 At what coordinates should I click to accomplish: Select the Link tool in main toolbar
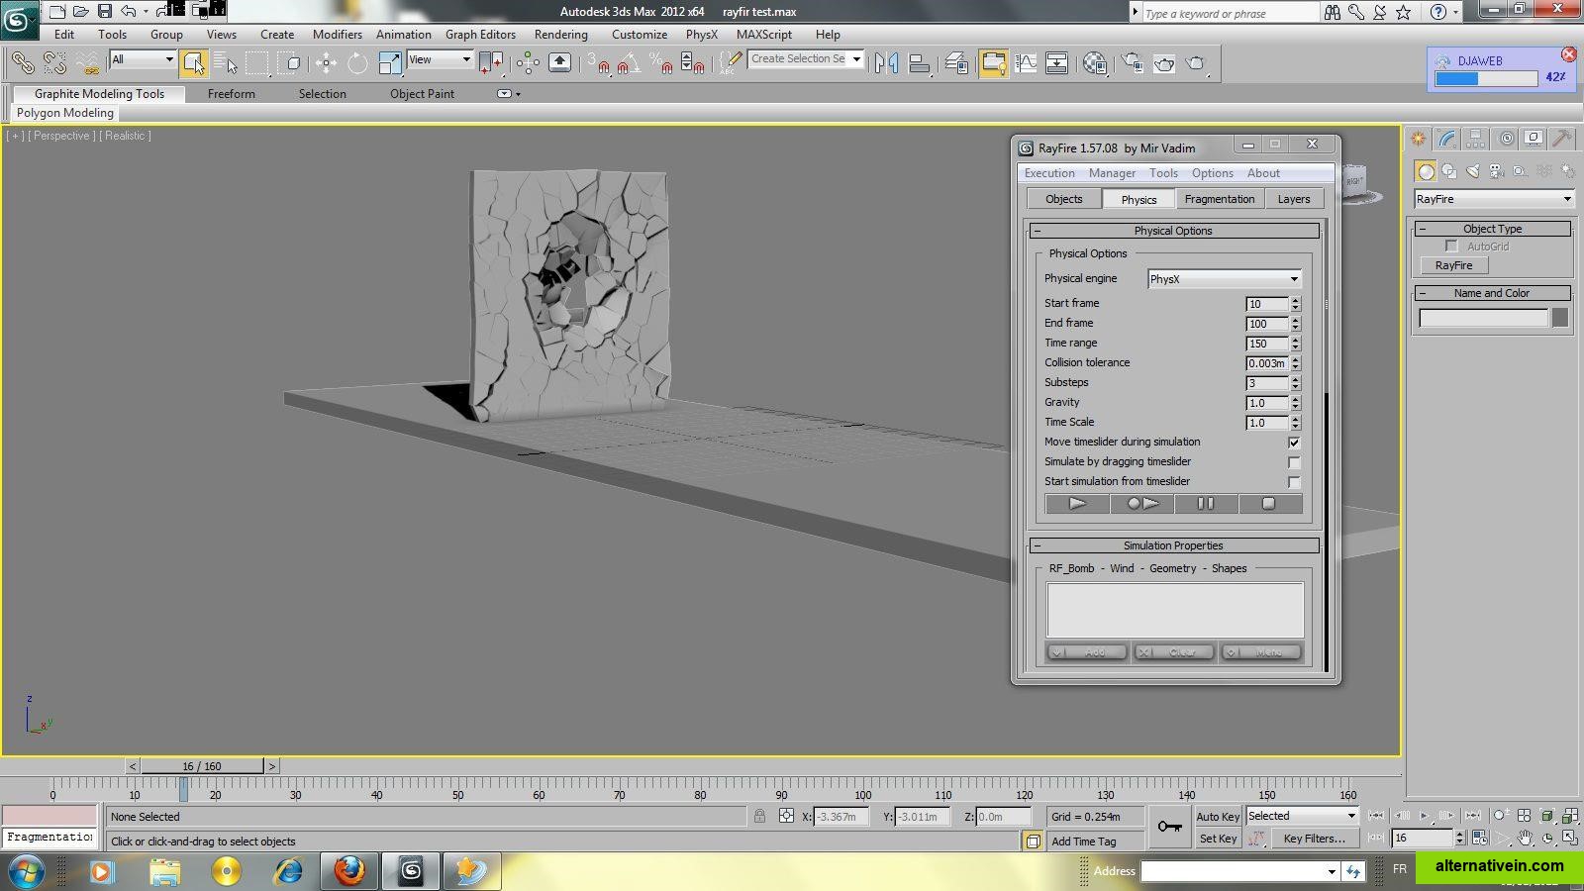point(22,63)
